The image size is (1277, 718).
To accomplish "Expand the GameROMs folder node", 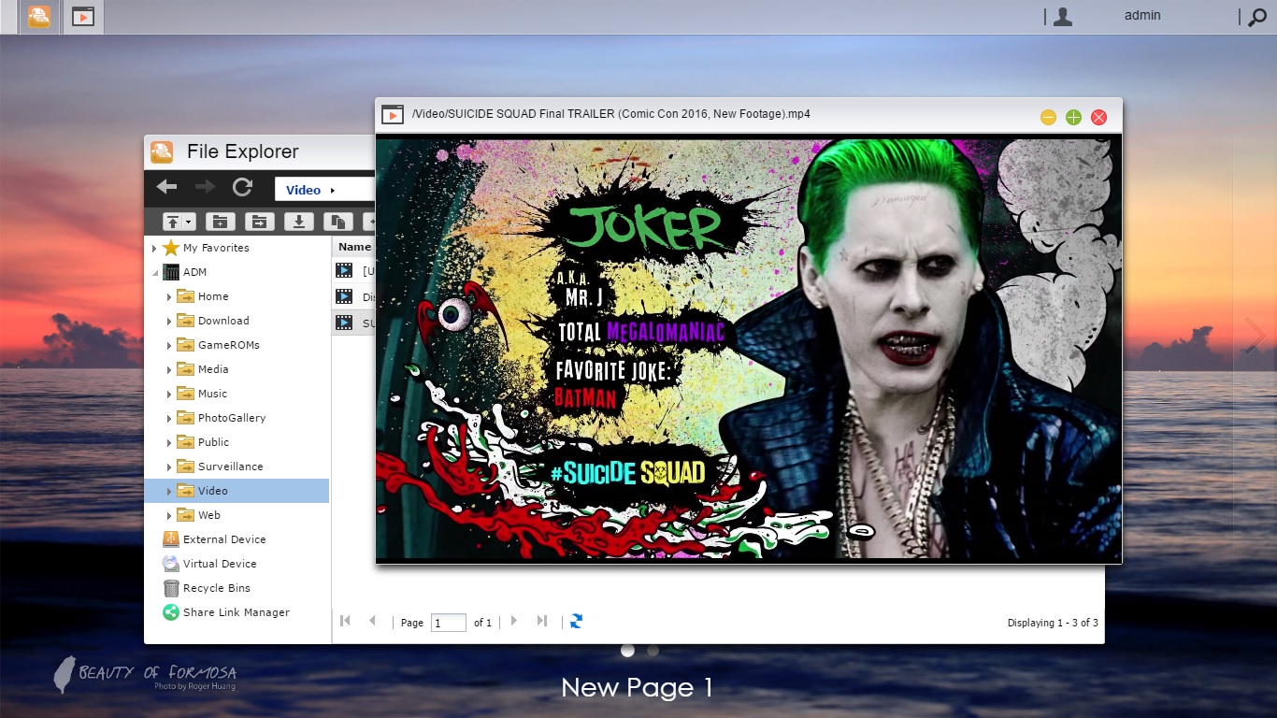I will pyautogui.click(x=169, y=345).
